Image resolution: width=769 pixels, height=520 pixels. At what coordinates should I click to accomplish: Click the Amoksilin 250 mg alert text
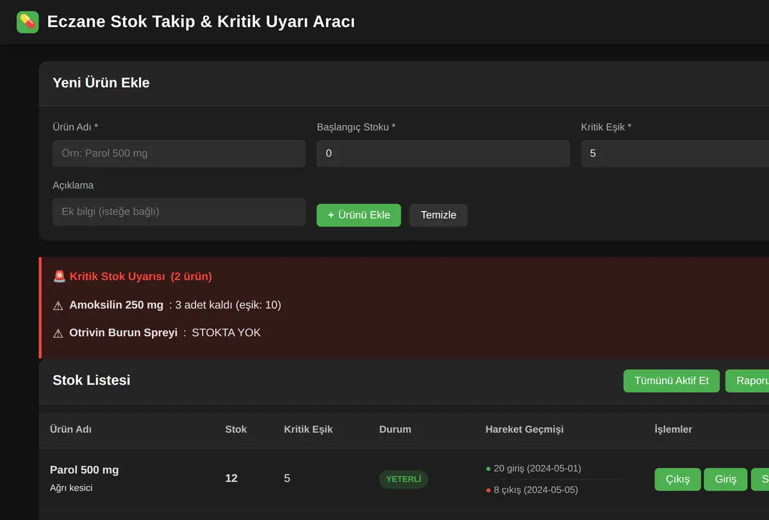tap(117, 305)
